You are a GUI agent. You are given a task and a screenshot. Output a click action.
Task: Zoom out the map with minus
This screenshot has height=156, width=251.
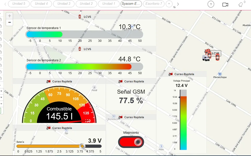[x=10, y=22]
